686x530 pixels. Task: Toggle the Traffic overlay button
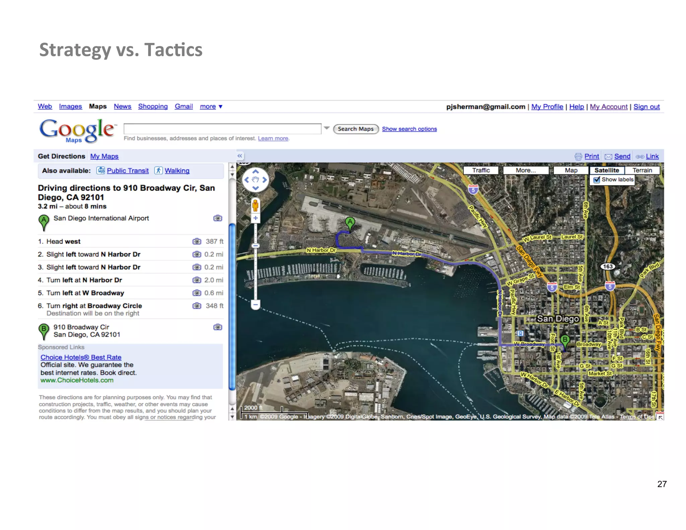tap(481, 170)
